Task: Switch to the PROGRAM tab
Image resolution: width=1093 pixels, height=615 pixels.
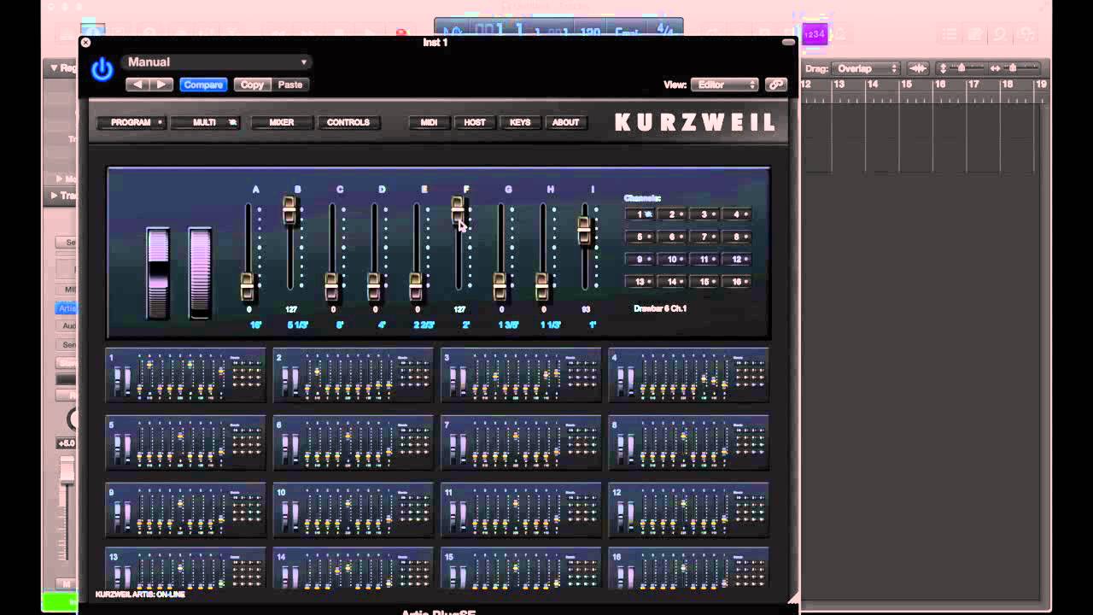Action: point(131,122)
